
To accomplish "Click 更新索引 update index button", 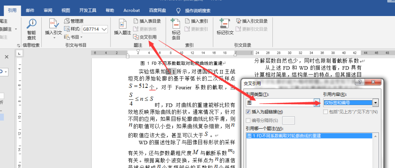I will point(196,29).
